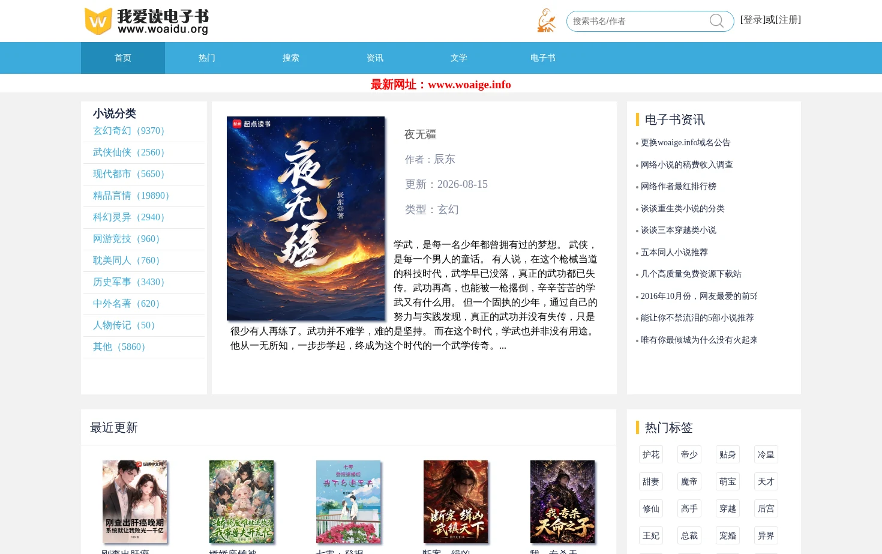The height and width of the screenshot is (554, 882).
Task: Open the 2016年10月份 网友最爱 article
Action: [x=698, y=296]
